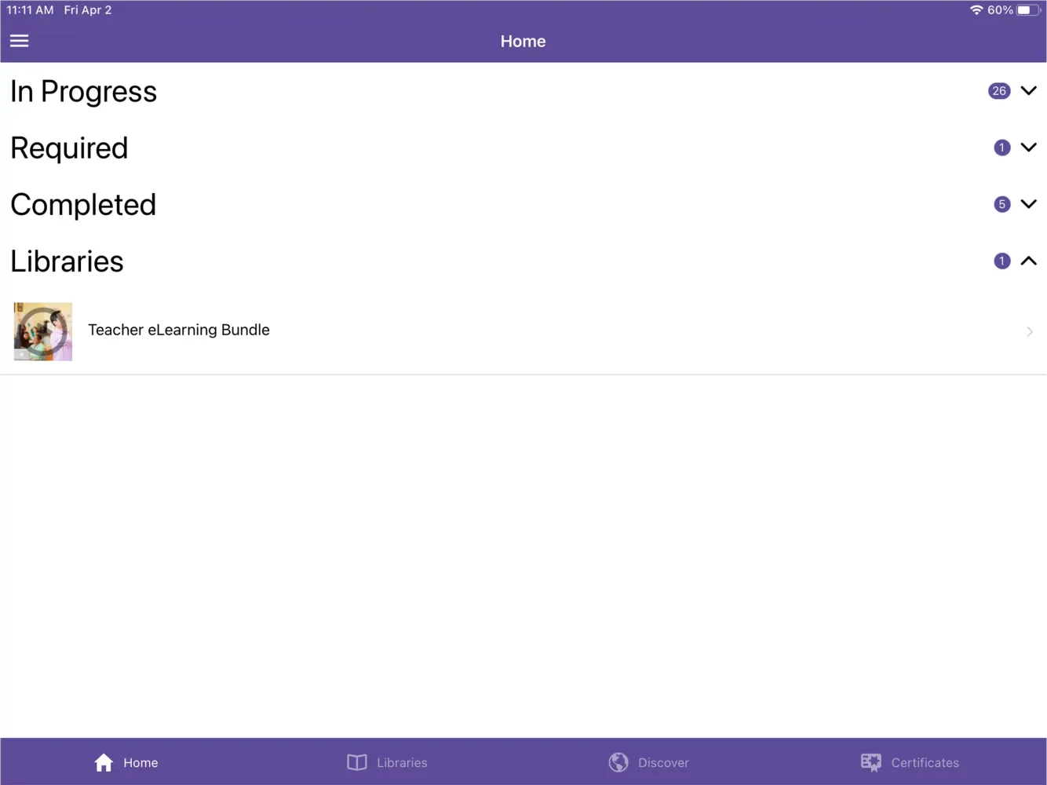The width and height of the screenshot is (1047, 785).
Task: Tap the Wi-Fi status icon
Action: point(976,10)
